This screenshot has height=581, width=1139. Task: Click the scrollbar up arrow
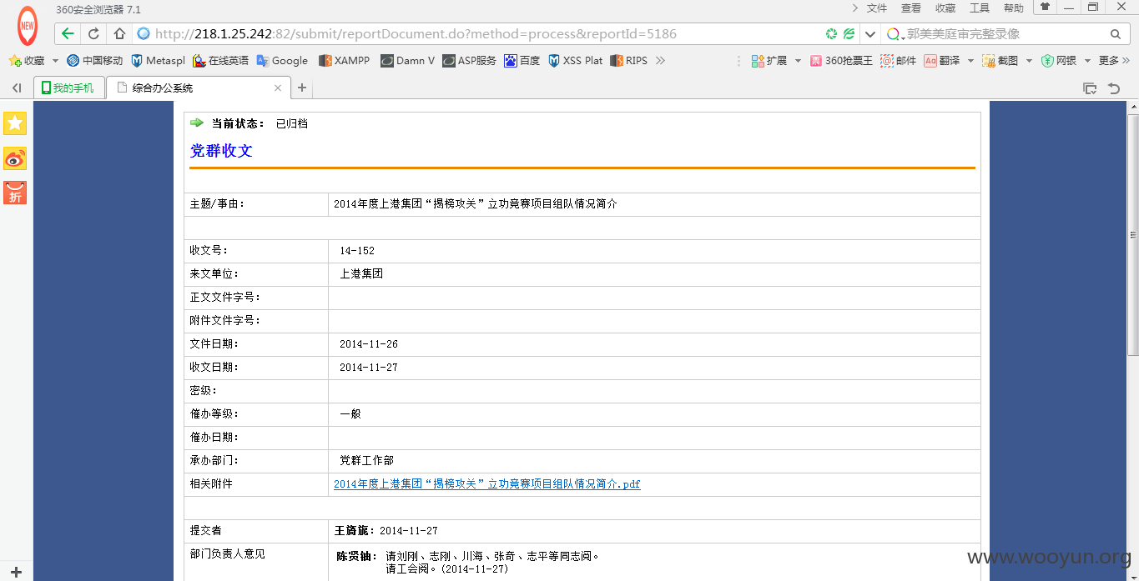1133,107
